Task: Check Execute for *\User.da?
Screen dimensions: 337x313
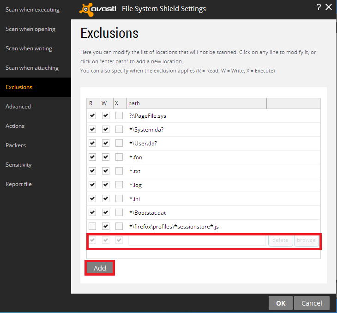Action: [x=119, y=143]
